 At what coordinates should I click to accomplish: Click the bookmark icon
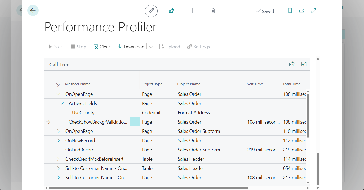(x=290, y=11)
